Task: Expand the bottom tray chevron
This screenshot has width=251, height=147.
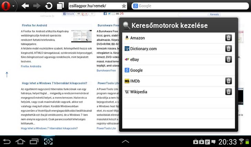Action: coord(125,142)
